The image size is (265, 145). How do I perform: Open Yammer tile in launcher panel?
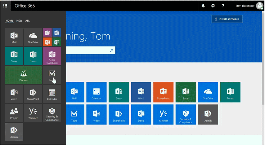point(33,113)
